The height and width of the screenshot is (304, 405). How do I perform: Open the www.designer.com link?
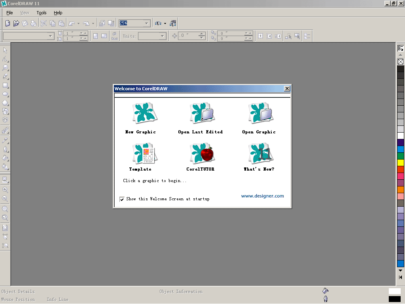[263, 196]
